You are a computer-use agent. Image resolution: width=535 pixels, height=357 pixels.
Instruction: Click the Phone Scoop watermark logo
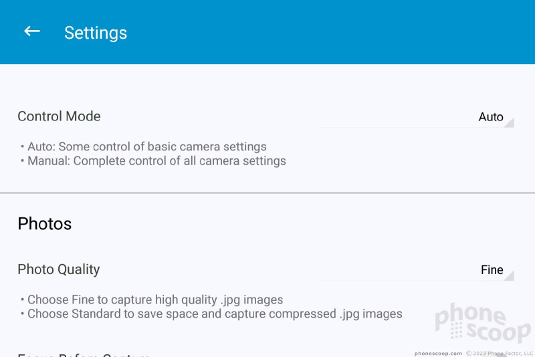click(483, 322)
